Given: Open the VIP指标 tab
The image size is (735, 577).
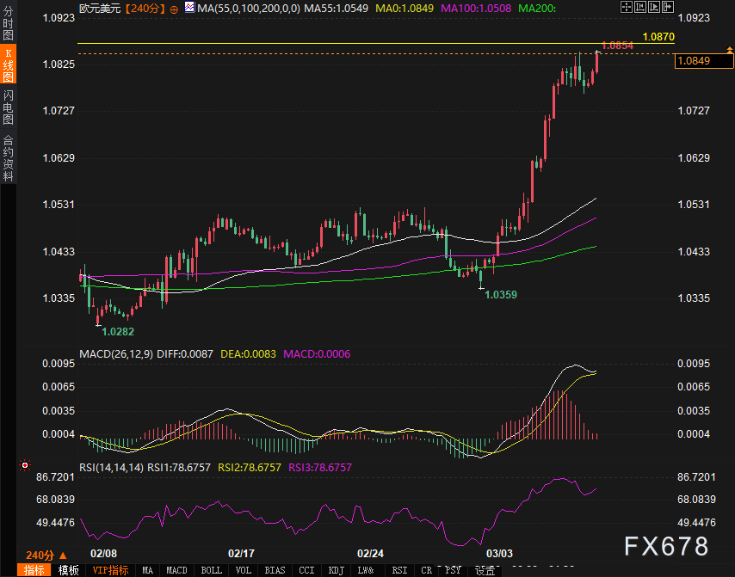Looking at the screenshot, I should click(x=111, y=570).
